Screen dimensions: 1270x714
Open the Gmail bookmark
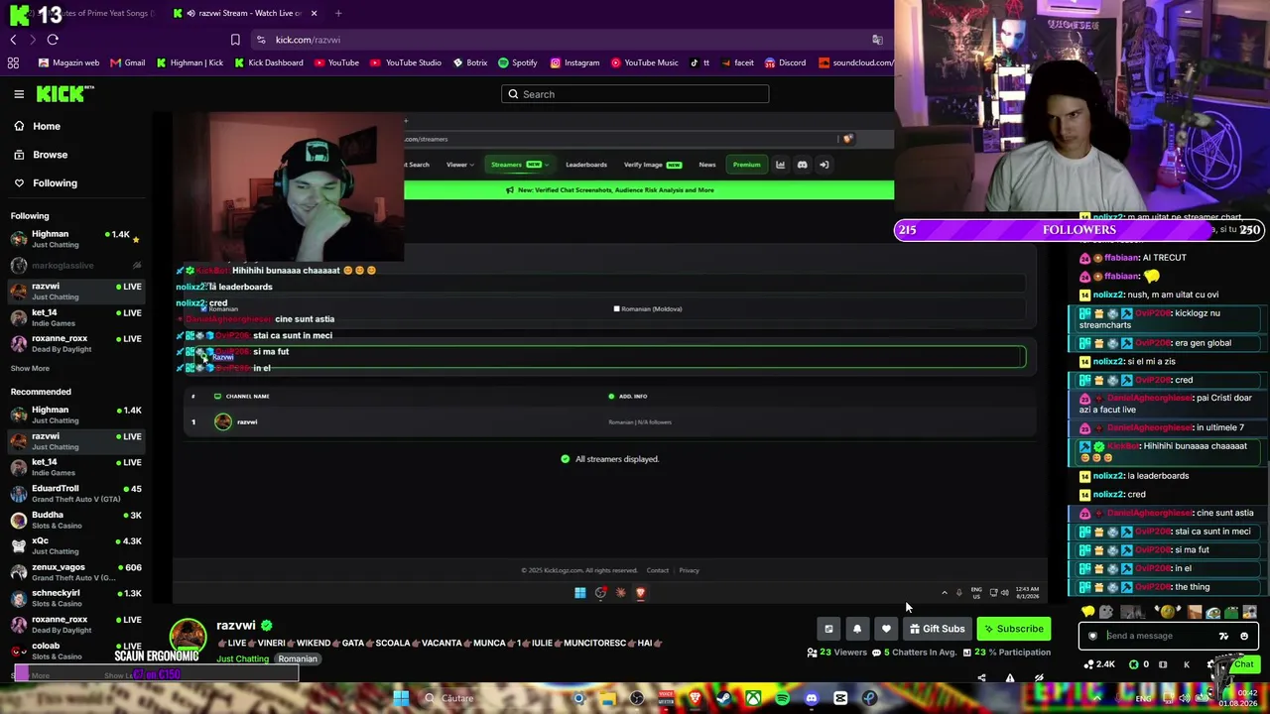128,62
